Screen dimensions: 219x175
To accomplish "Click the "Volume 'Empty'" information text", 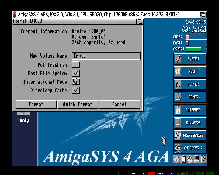I will pyautogui.click(x=89, y=37).
